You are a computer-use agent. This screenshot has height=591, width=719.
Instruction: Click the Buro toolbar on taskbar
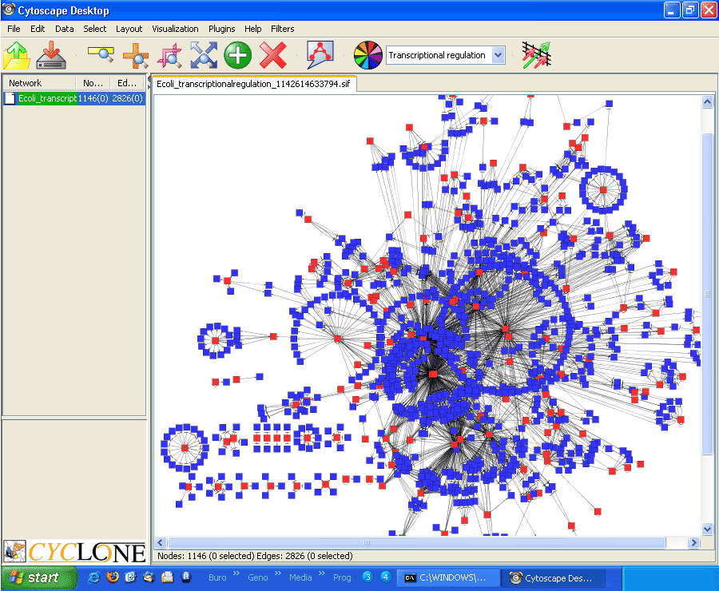pyautogui.click(x=217, y=577)
